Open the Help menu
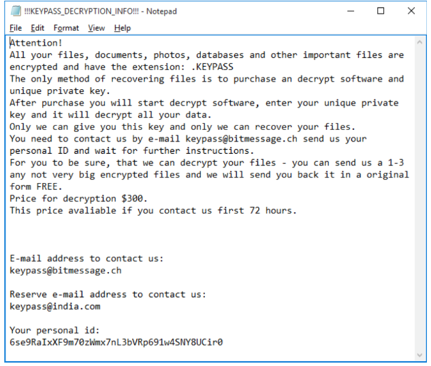This screenshot has height=366, width=431. tap(123, 28)
